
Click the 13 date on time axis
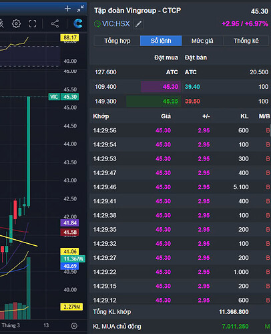click(x=46, y=325)
